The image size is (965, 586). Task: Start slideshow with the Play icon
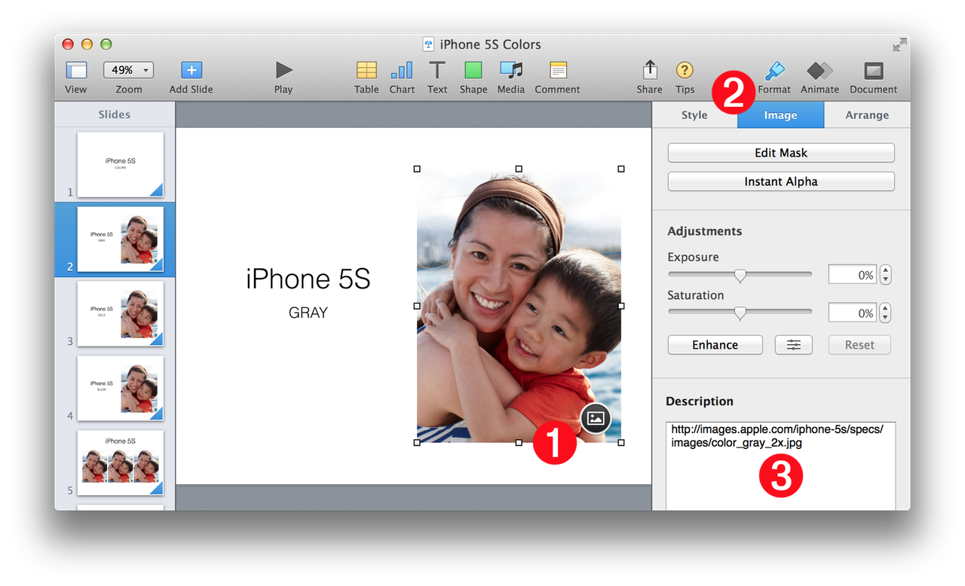(x=283, y=70)
